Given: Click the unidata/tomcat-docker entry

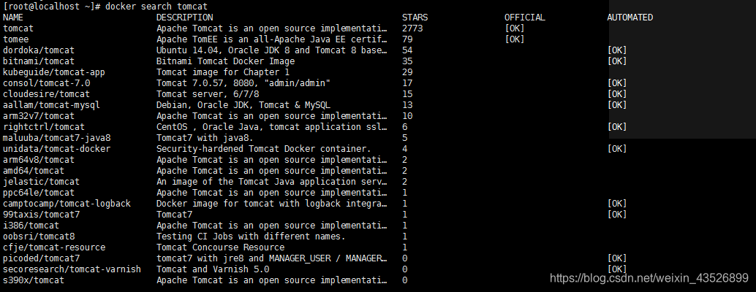Looking at the screenshot, I should coord(56,149).
